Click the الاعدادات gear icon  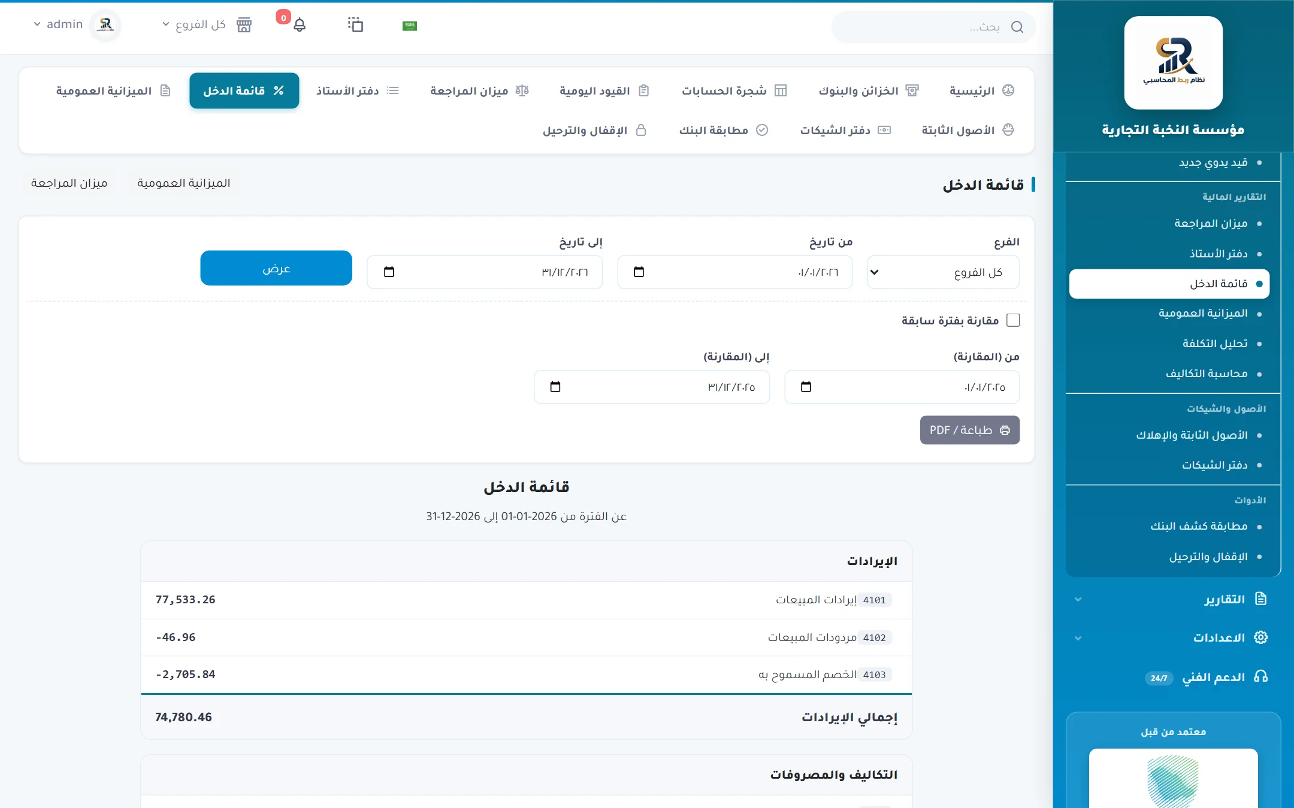coord(1261,637)
